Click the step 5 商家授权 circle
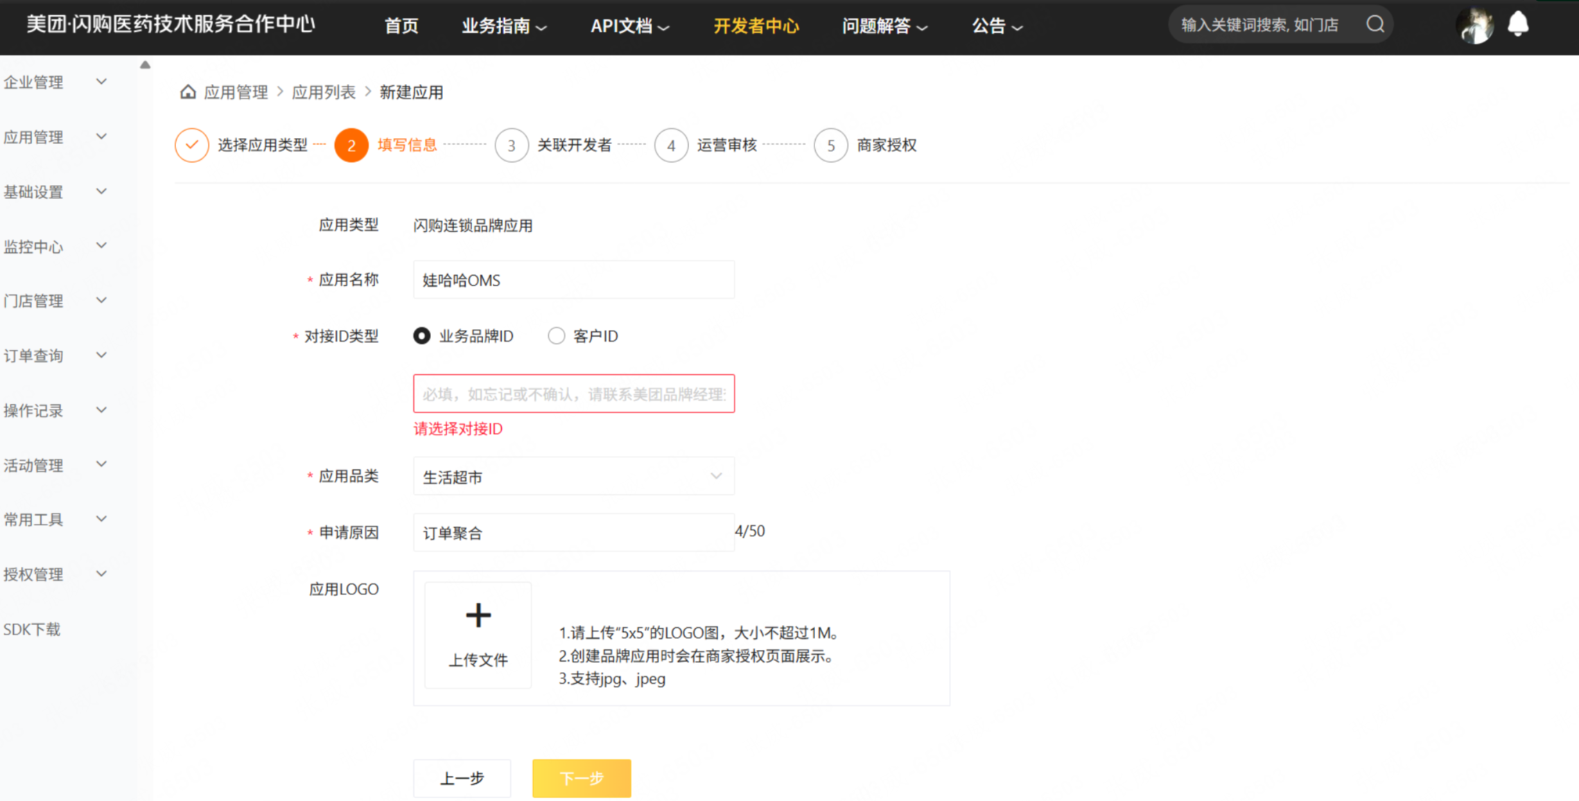 coord(830,146)
